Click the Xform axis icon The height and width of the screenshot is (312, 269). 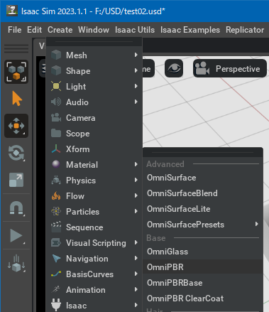pos(56,149)
